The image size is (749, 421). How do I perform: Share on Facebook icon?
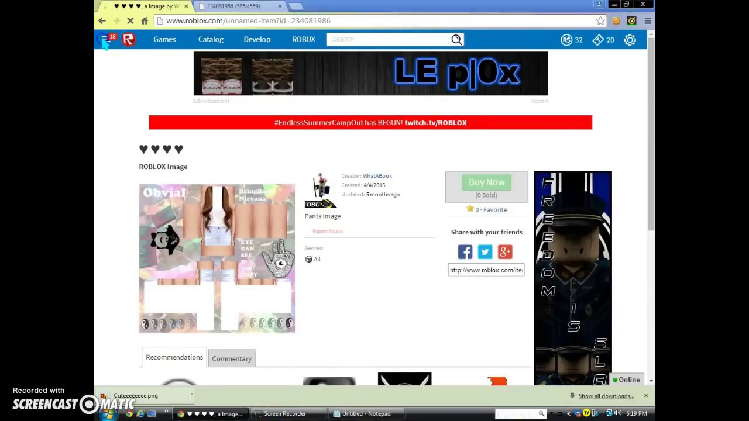point(465,251)
